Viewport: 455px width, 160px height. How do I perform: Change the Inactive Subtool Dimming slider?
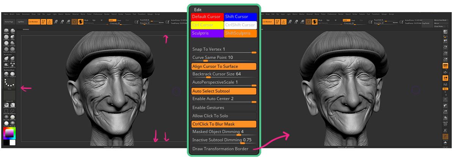224,140
